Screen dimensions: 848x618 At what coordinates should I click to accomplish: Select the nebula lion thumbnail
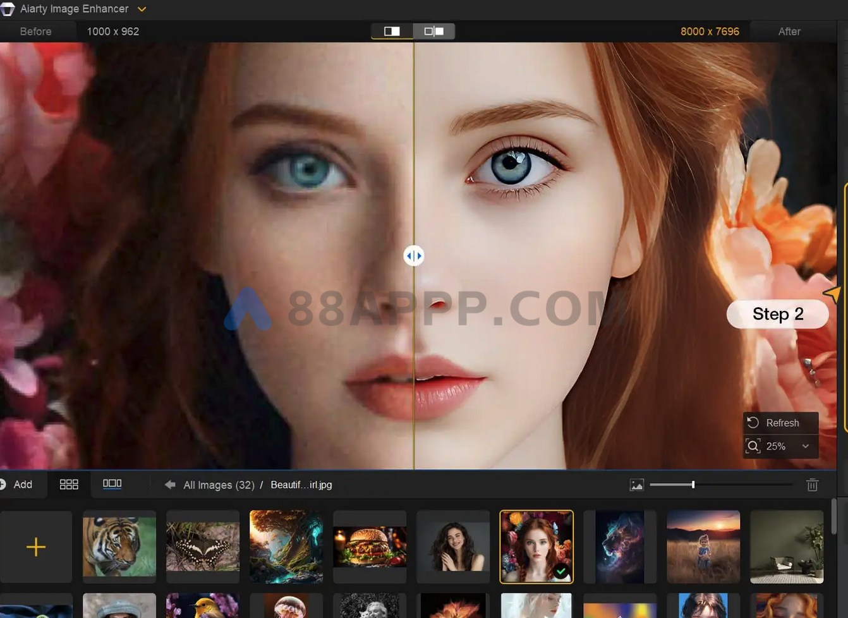point(620,547)
